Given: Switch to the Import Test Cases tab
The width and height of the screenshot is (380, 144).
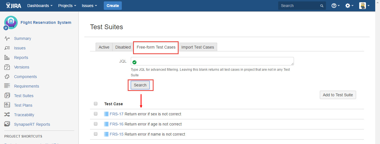Looking at the screenshot, I should coord(197,47).
